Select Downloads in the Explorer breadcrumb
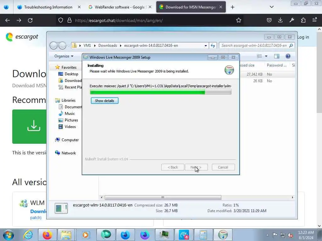 tap(108, 46)
